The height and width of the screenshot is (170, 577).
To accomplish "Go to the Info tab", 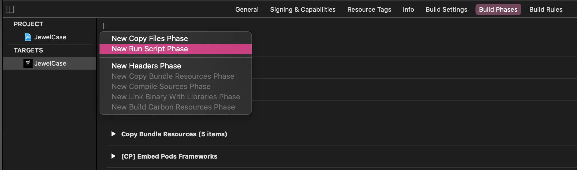I will click(408, 9).
